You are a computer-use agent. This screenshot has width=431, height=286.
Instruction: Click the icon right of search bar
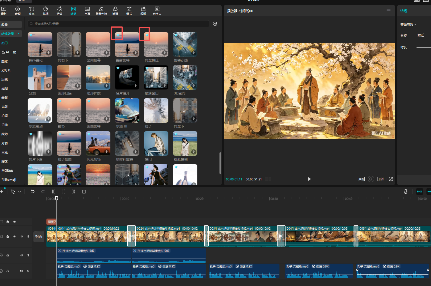[215, 24]
